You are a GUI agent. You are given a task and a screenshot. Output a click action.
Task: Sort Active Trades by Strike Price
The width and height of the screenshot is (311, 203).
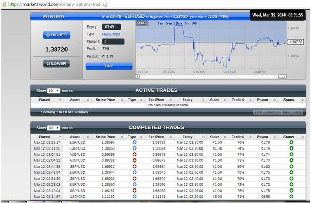pos(108,100)
